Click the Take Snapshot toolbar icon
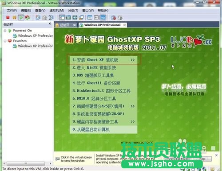 [38, 18]
